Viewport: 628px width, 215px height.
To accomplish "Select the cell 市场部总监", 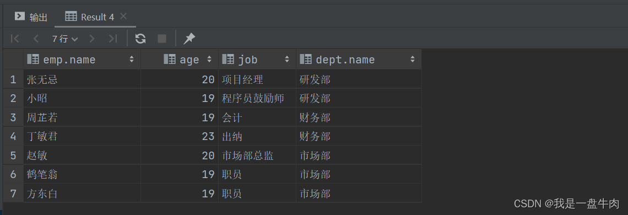I will point(257,155).
